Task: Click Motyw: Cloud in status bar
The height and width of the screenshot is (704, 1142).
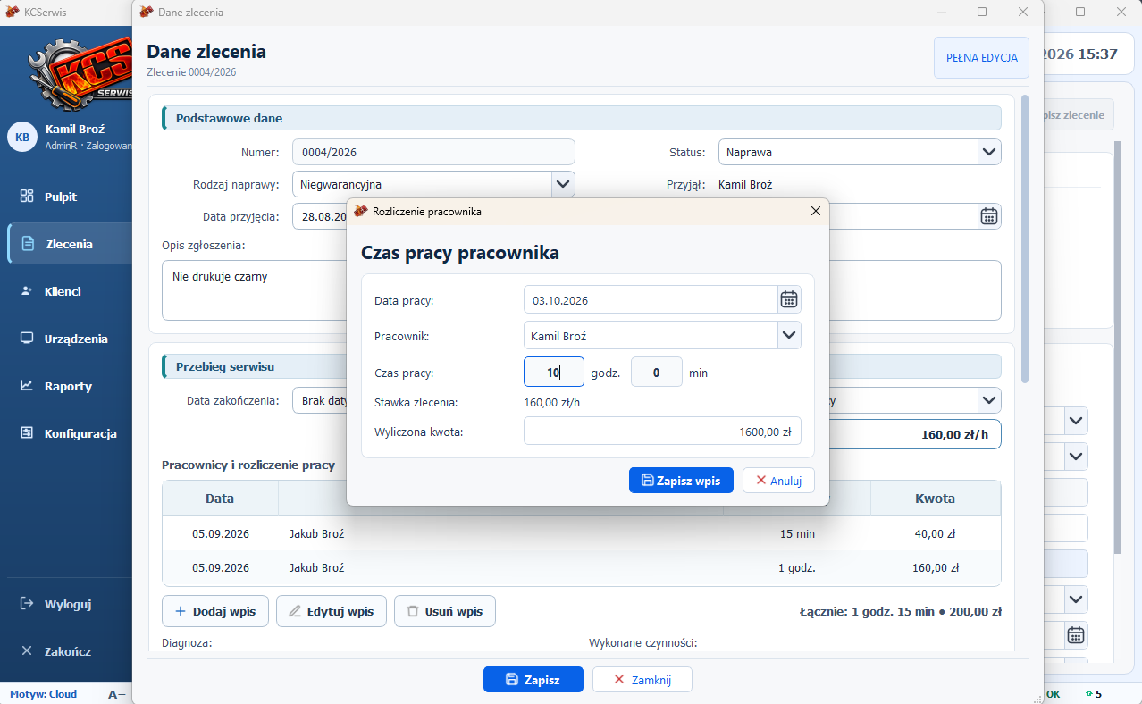Action: [x=44, y=694]
